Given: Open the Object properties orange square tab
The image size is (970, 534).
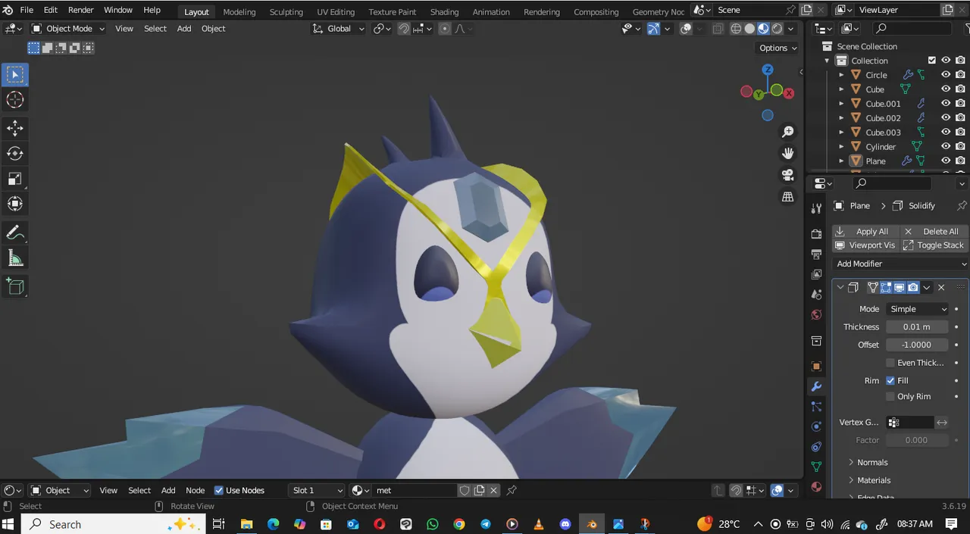Looking at the screenshot, I should click(816, 367).
